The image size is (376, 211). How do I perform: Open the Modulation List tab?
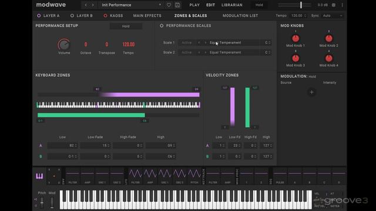pyautogui.click(x=240, y=16)
